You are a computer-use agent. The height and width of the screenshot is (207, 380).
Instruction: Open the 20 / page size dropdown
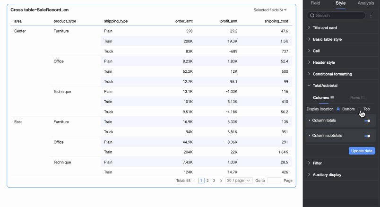tap(239, 181)
